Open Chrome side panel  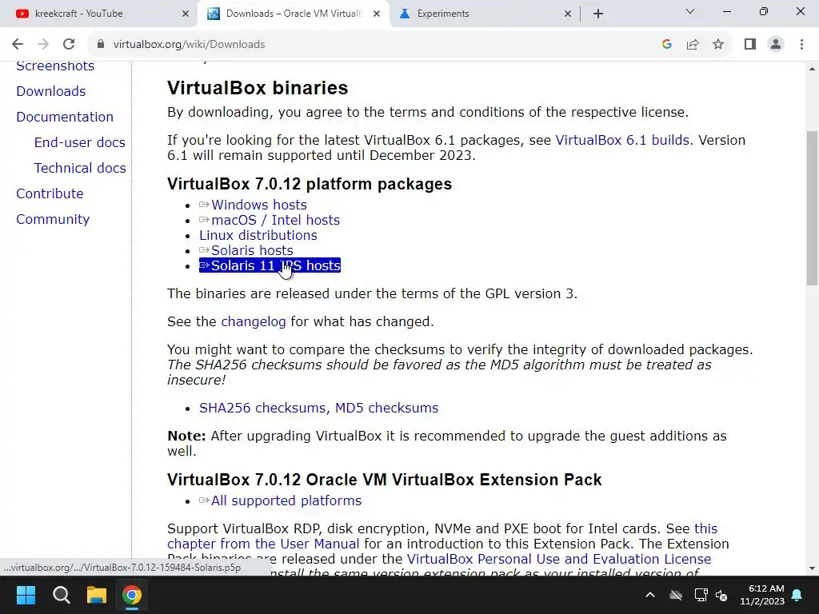tap(750, 45)
